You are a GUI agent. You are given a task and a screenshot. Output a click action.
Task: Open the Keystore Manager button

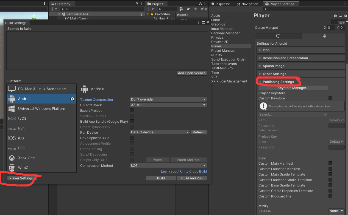click(293, 88)
